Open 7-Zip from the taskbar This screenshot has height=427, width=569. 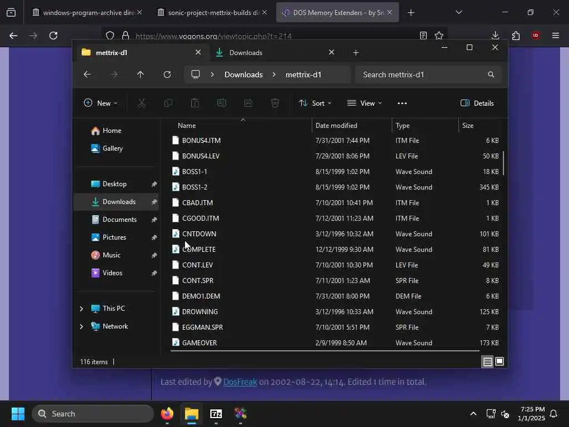coord(216,414)
